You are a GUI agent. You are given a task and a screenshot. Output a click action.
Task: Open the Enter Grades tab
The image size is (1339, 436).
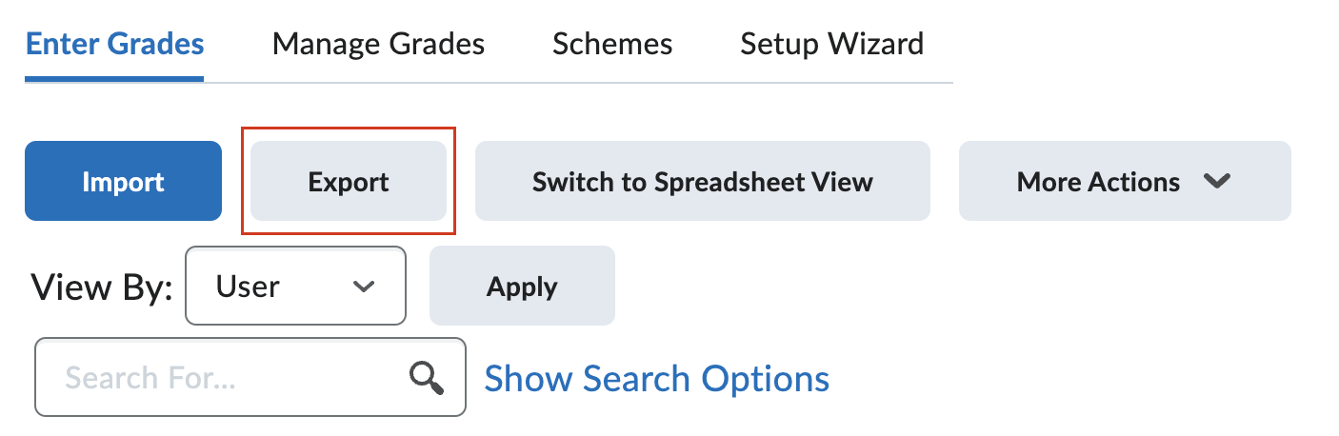[114, 44]
